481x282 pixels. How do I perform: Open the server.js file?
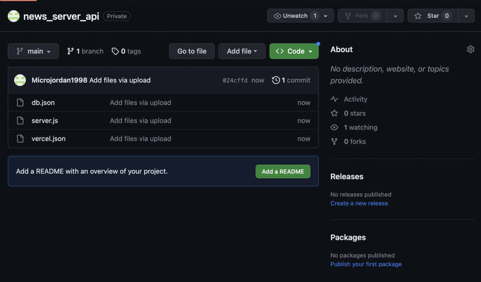tap(45, 121)
